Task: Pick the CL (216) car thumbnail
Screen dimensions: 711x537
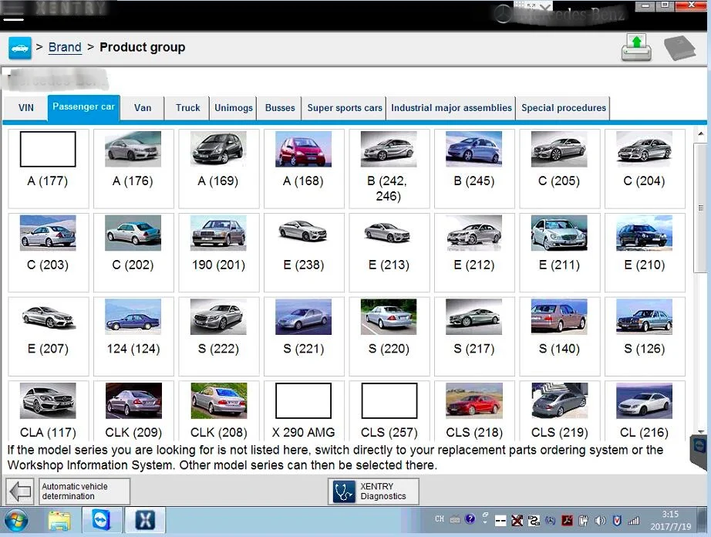Action: (645, 401)
